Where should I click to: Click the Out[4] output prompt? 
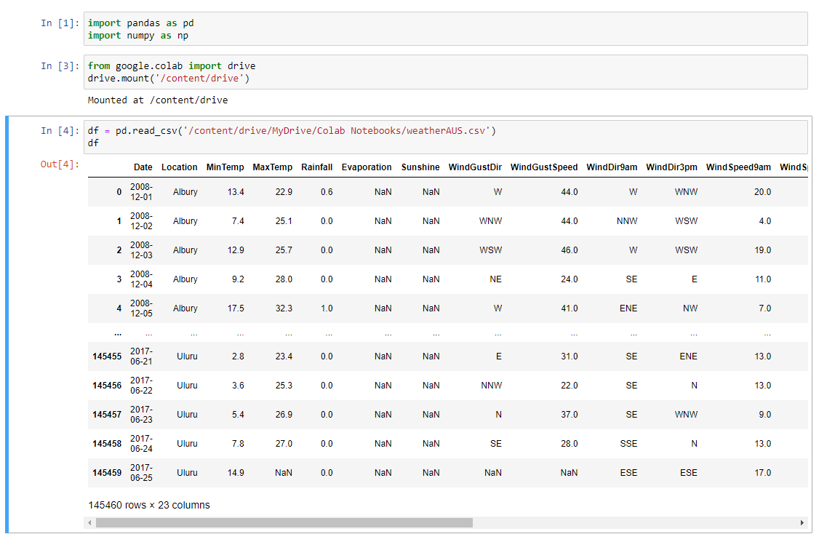(x=60, y=164)
